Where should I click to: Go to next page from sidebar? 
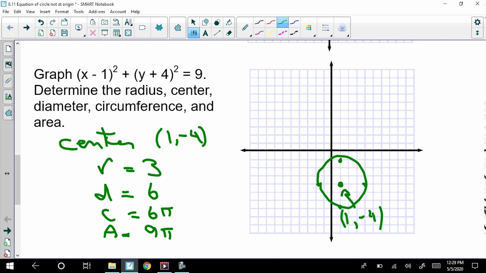(7, 231)
